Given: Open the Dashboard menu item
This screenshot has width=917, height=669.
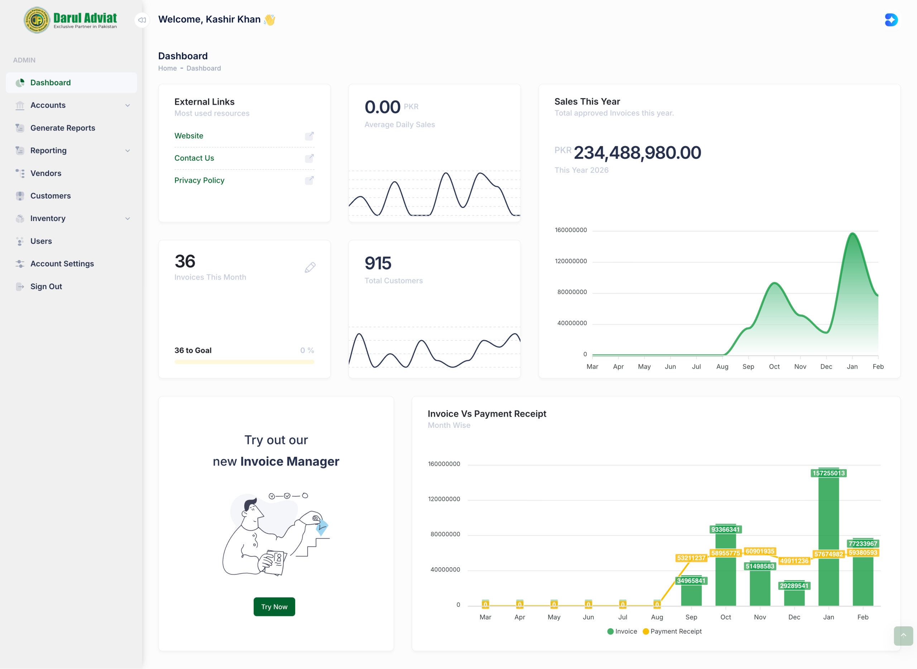Looking at the screenshot, I should (71, 83).
